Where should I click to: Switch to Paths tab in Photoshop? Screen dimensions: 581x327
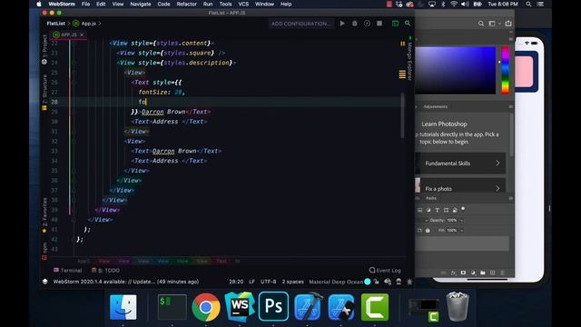point(431,198)
